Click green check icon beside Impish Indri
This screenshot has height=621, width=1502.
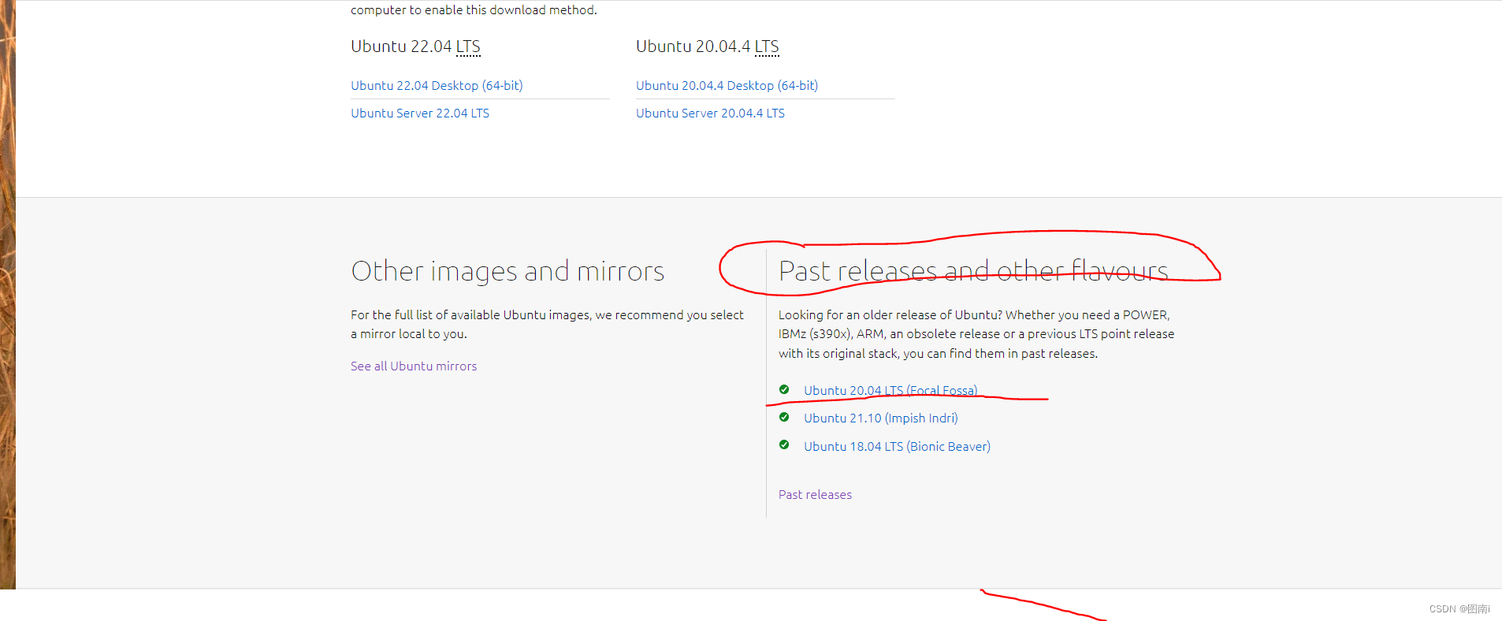[x=784, y=417]
